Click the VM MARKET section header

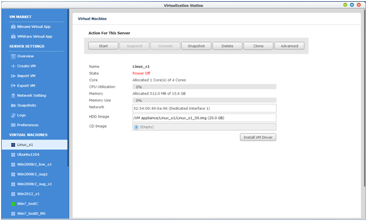point(20,17)
